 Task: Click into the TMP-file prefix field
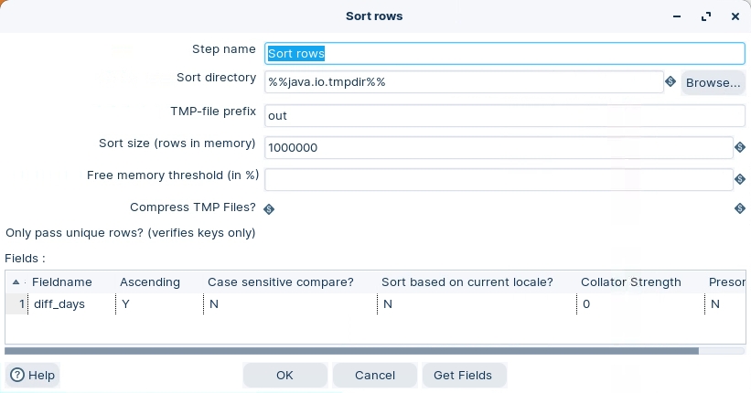point(505,116)
